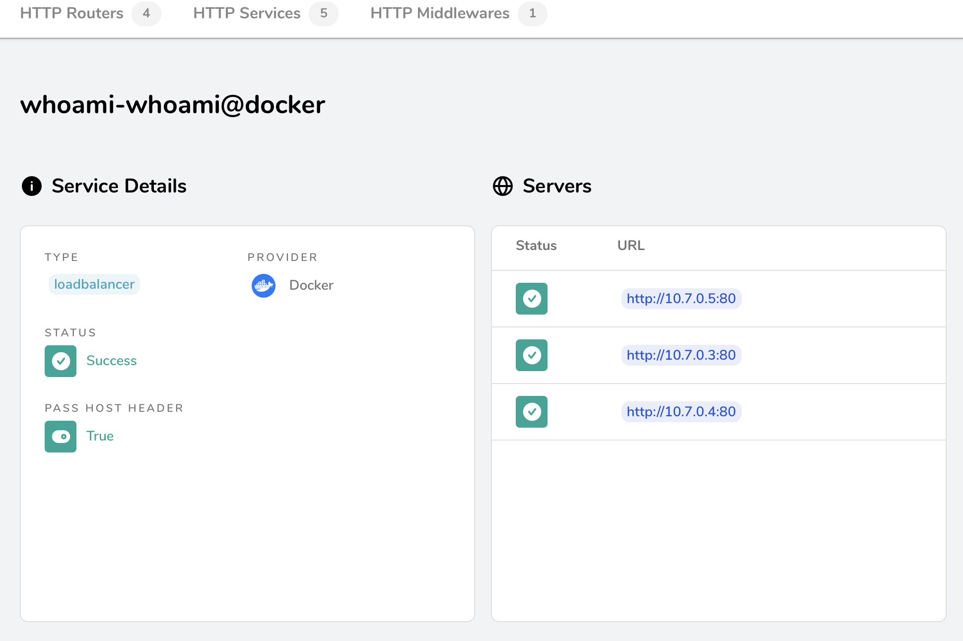Click the status icon for server 10.7.0.5
The width and height of the screenshot is (963, 641).
click(532, 299)
